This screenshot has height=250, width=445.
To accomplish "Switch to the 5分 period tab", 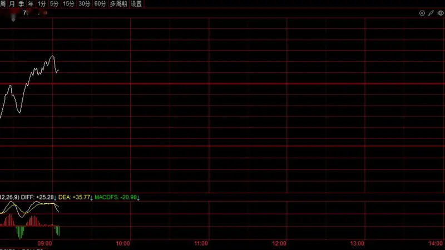I will click(54, 4).
